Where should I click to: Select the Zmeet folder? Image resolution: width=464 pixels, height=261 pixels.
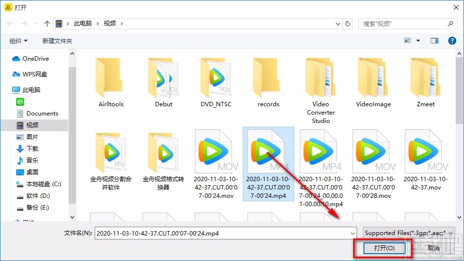click(426, 83)
